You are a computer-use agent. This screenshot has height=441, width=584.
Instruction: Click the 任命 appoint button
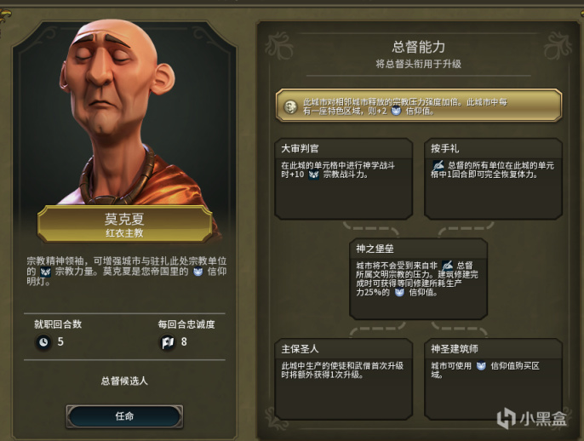coord(124,416)
